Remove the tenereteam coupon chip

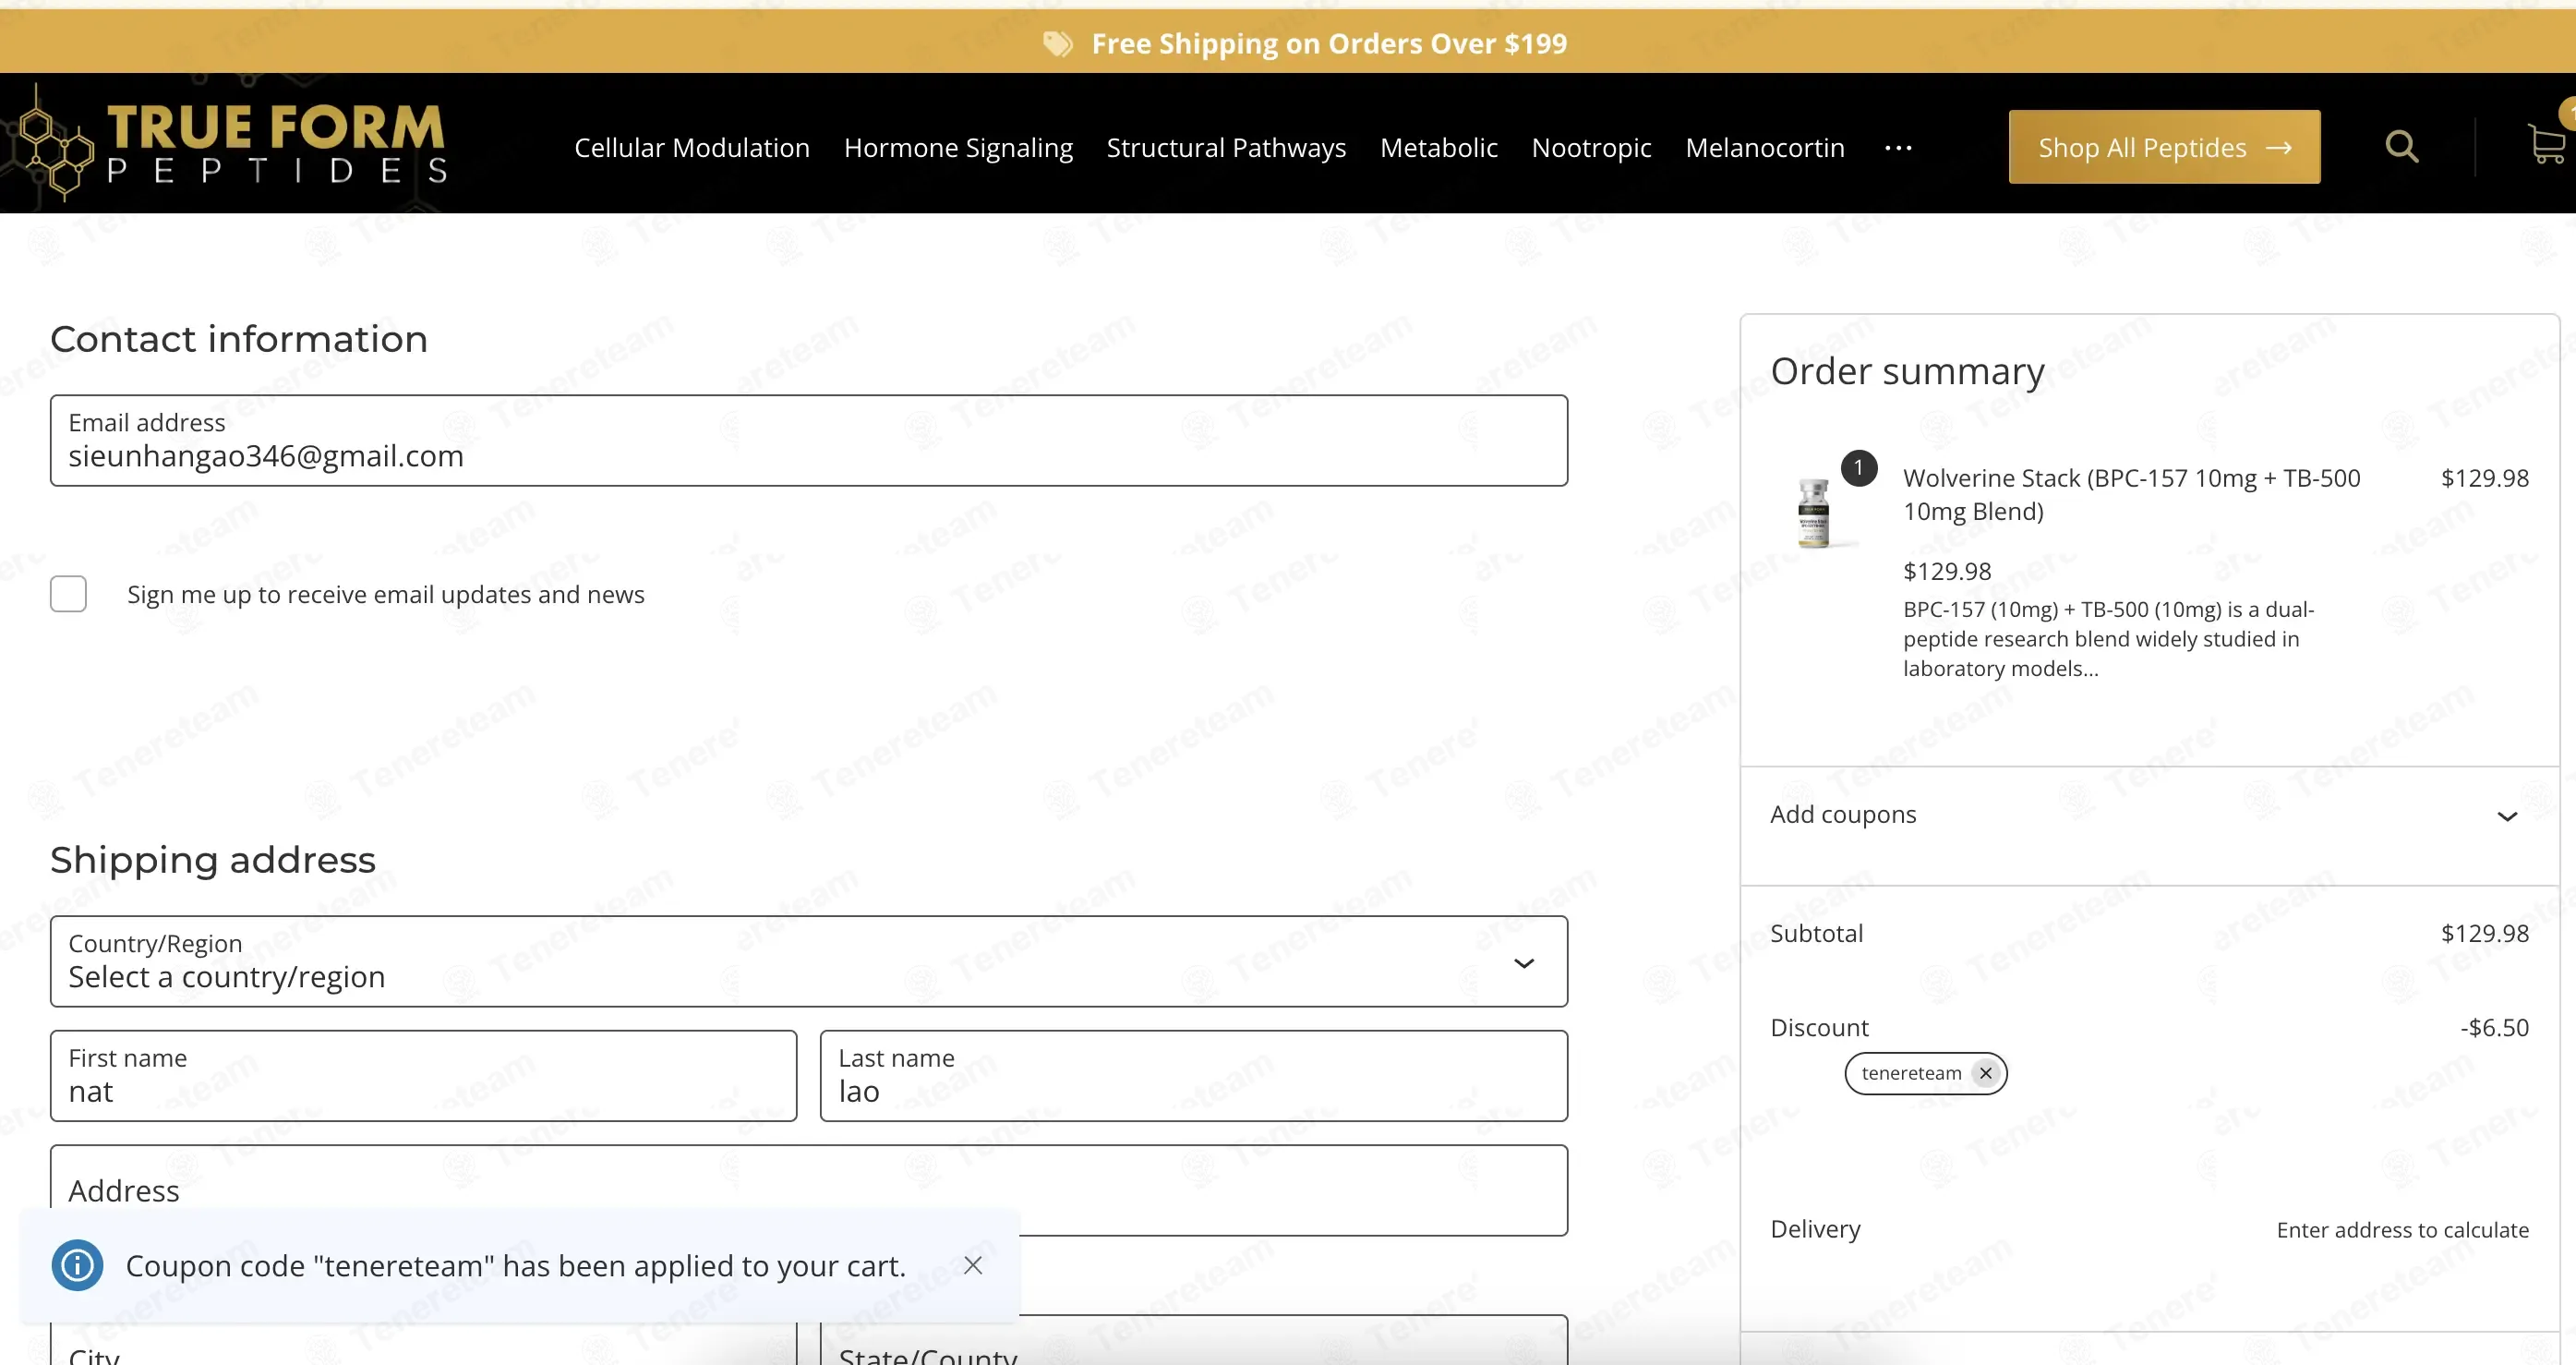[1986, 1073]
